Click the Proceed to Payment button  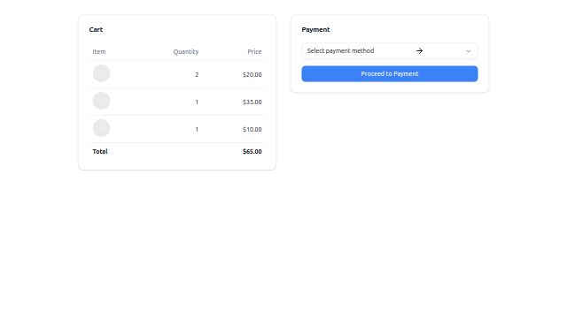click(390, 74)
